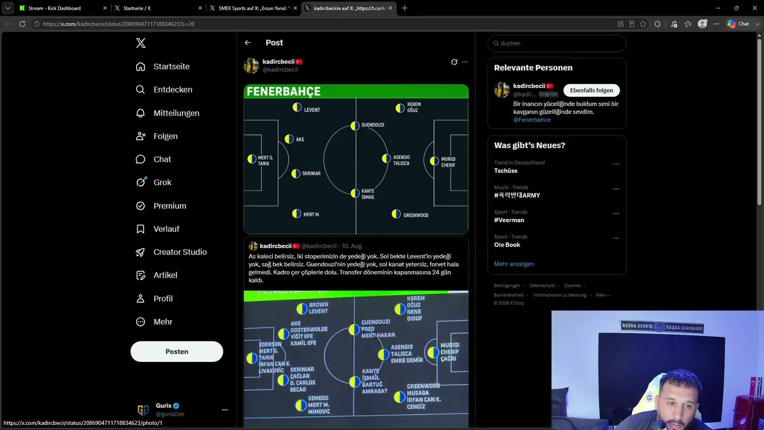Click the x.com address bar URL
Viewport: 764px width, 430px height.
point(119,24)
